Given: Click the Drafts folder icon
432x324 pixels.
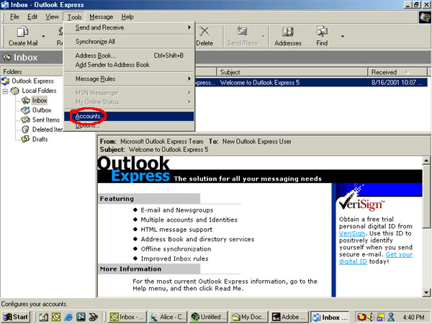Looking at the screenshot, I should click(26, 139).
